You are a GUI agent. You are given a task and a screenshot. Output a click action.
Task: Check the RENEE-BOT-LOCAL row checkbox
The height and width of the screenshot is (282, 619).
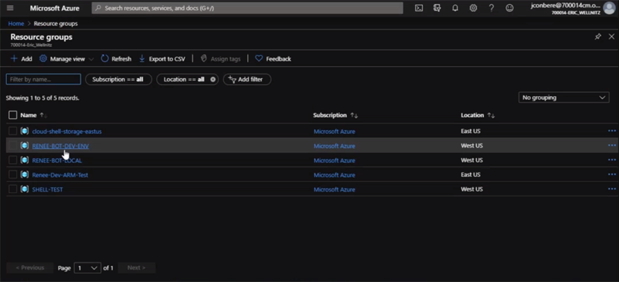(x=13, y=160)
